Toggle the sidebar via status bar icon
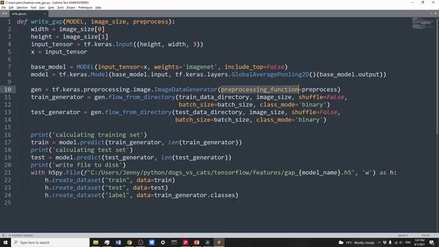Screen dimensions: 439x247 coord(3,235)
